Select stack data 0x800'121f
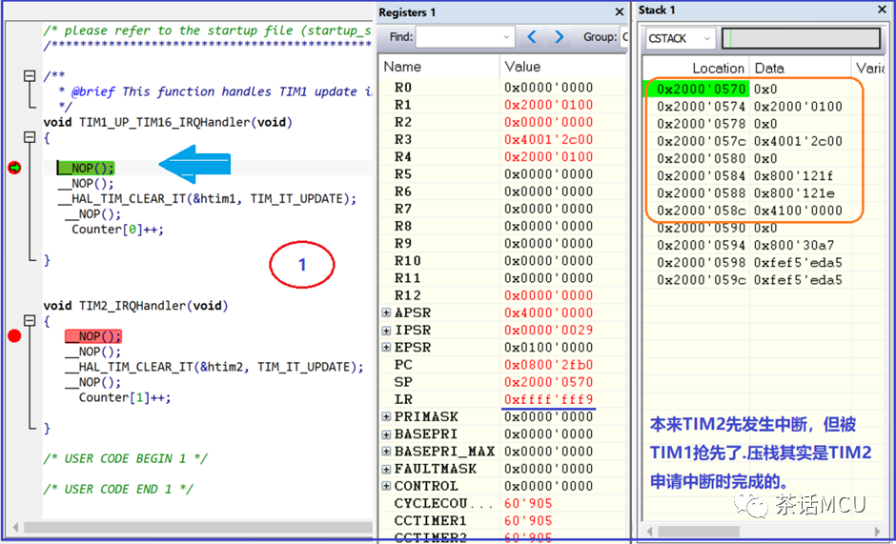The height and width of the screenshot is (544, 896). (793, 176)
